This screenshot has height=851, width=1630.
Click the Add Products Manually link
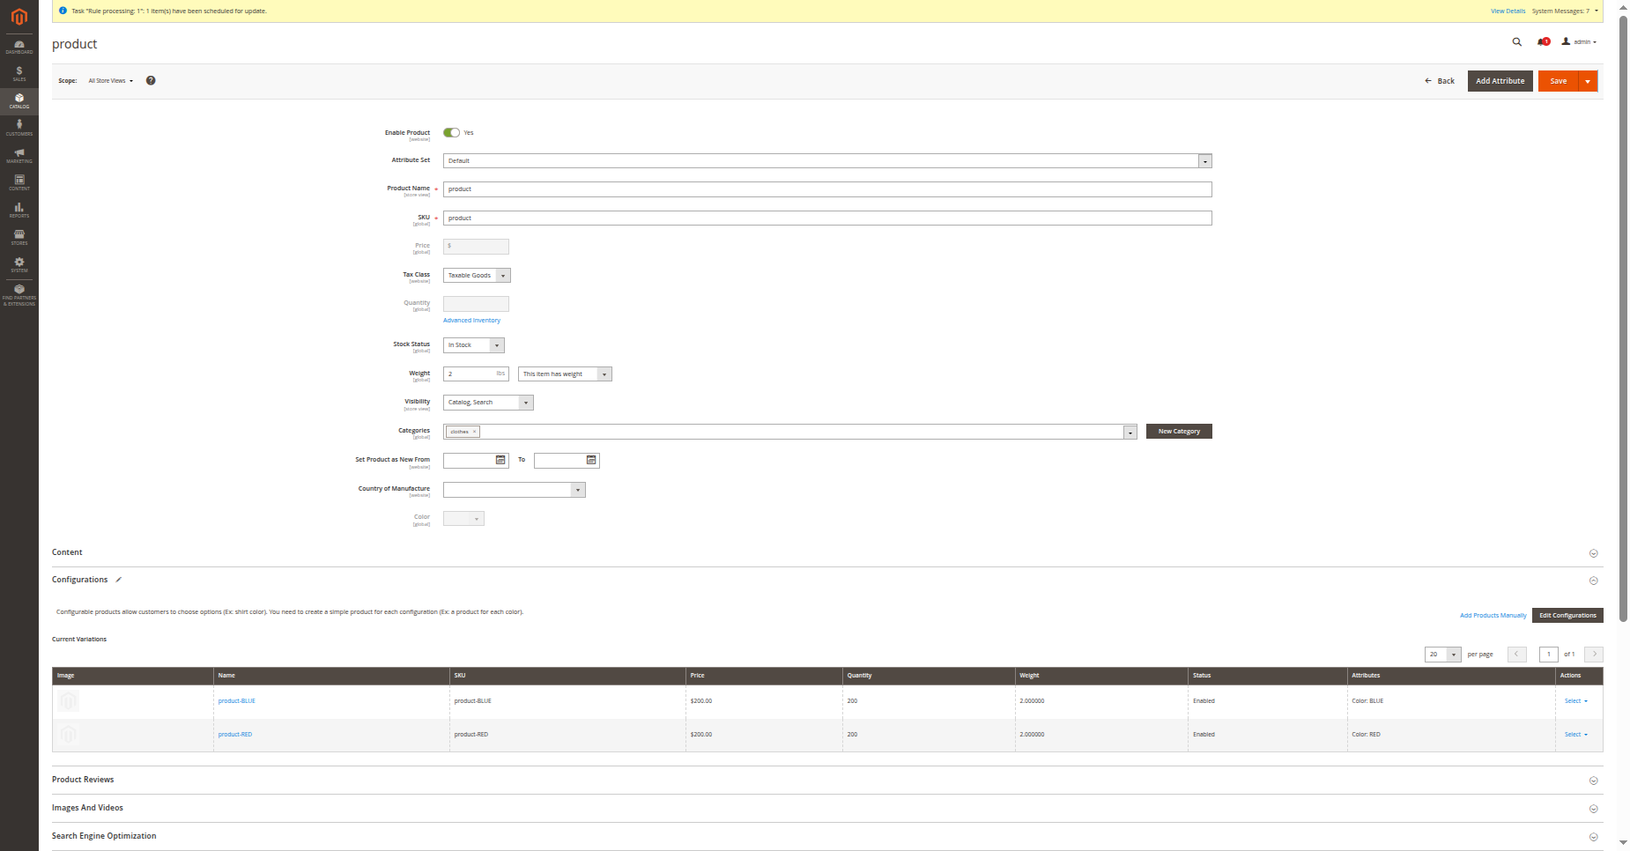(1493, 616)
